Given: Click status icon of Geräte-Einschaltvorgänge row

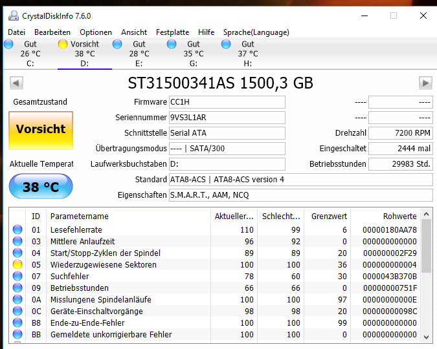Looking at the screenshot, I should tap(17, 311).
